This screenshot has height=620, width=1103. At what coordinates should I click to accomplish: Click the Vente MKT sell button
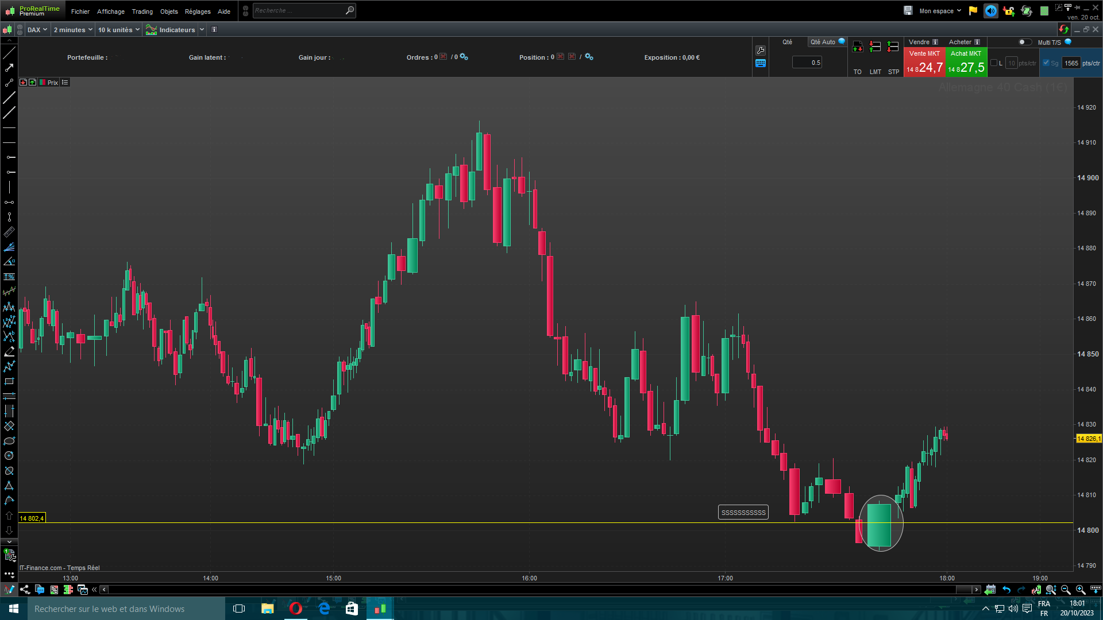coord(924,63)
